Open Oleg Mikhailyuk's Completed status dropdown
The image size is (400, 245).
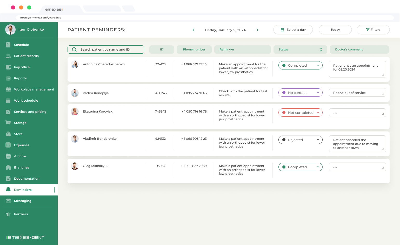point(301,167)
